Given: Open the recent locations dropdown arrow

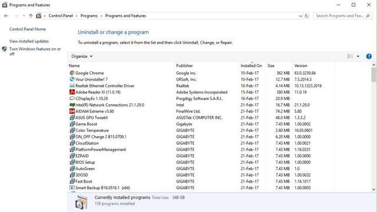Looking at the screenshot, I should coord(24,16).
